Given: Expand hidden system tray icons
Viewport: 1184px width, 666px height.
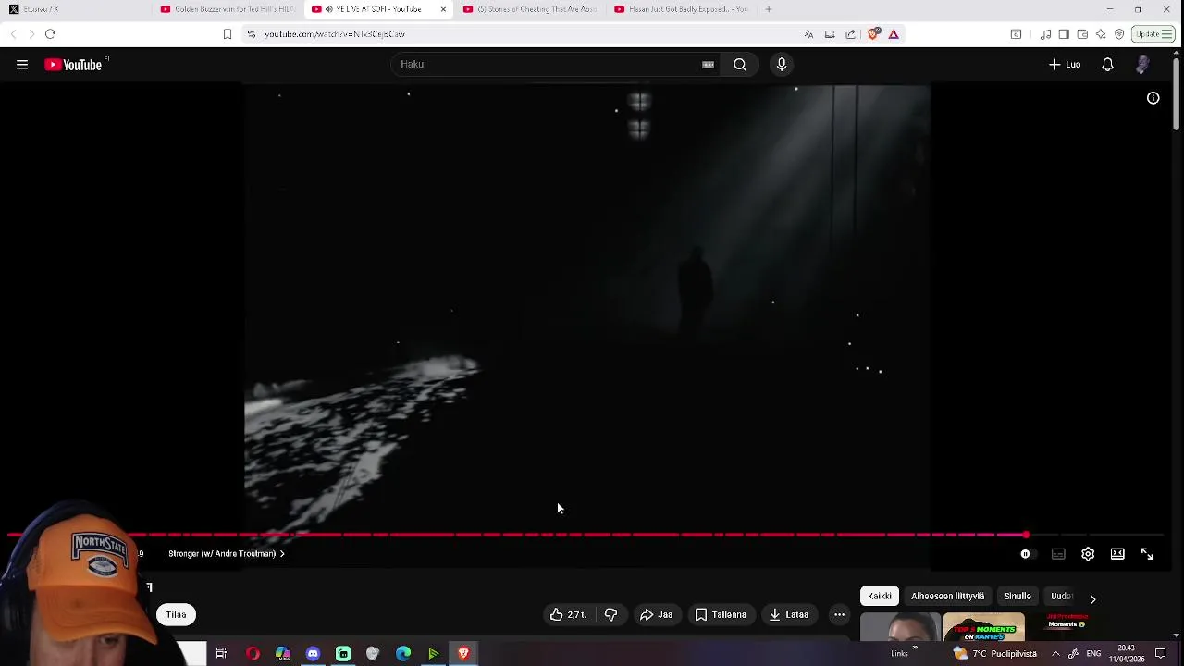Looking at the screenshot, I should [1055, 654].
